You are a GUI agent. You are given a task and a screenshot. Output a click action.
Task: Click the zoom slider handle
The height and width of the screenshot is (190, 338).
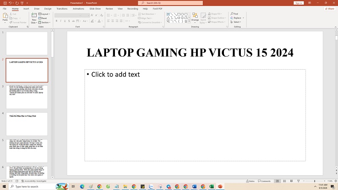coord(314,181)
